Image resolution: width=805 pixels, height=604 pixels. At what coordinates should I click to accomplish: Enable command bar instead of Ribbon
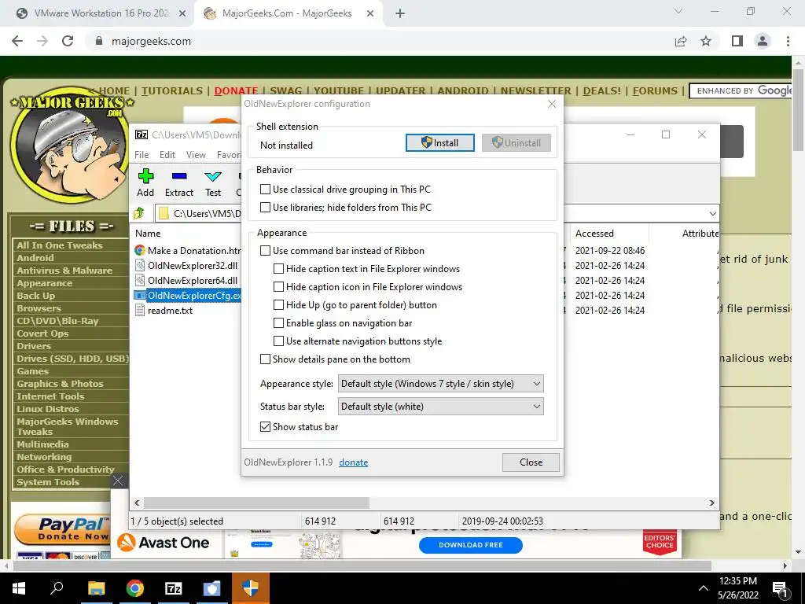tap(265, 251)
